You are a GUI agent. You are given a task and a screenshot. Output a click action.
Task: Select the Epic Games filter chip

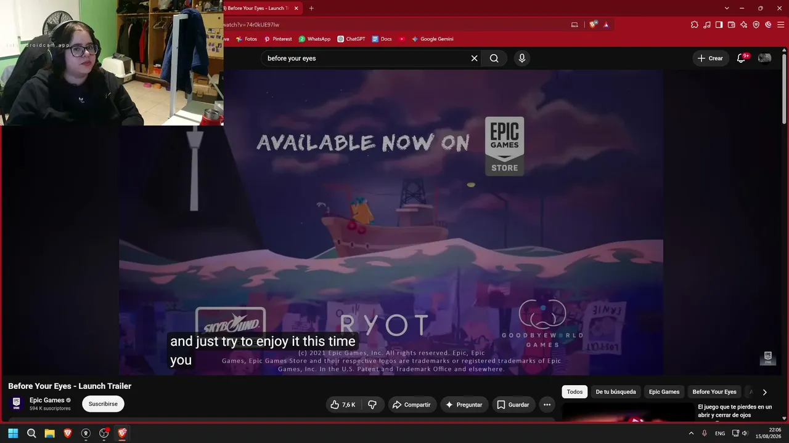click(664, 392)
